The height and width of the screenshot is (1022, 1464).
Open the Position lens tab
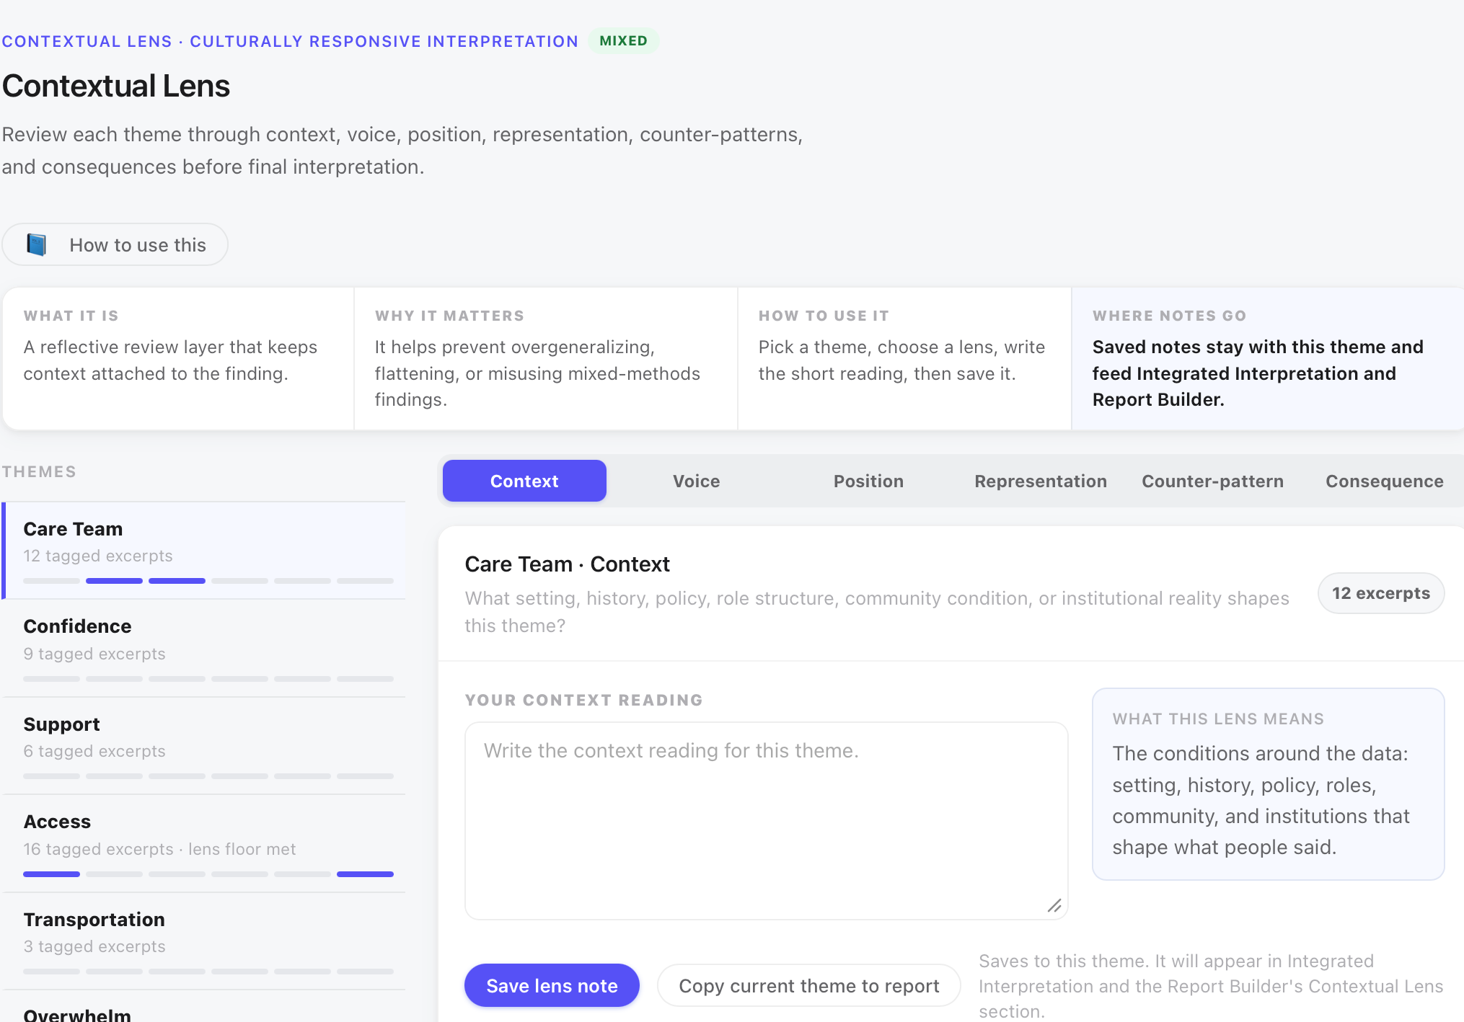(868, 481)
